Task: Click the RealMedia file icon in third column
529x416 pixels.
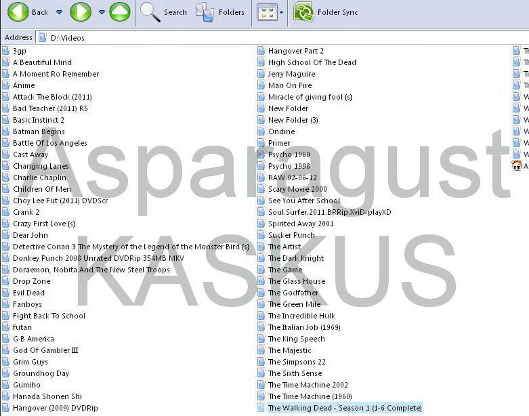Action: tap(517, 166)
